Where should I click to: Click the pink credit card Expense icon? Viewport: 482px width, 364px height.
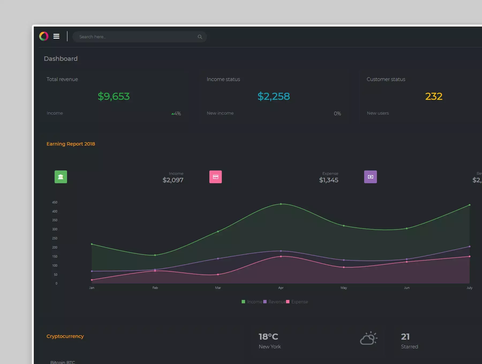click(x=216, y=177)
